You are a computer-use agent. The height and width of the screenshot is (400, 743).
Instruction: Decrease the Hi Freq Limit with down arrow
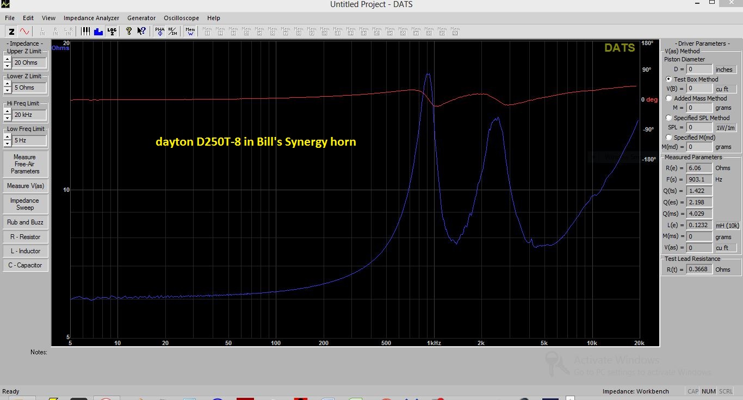8,117
